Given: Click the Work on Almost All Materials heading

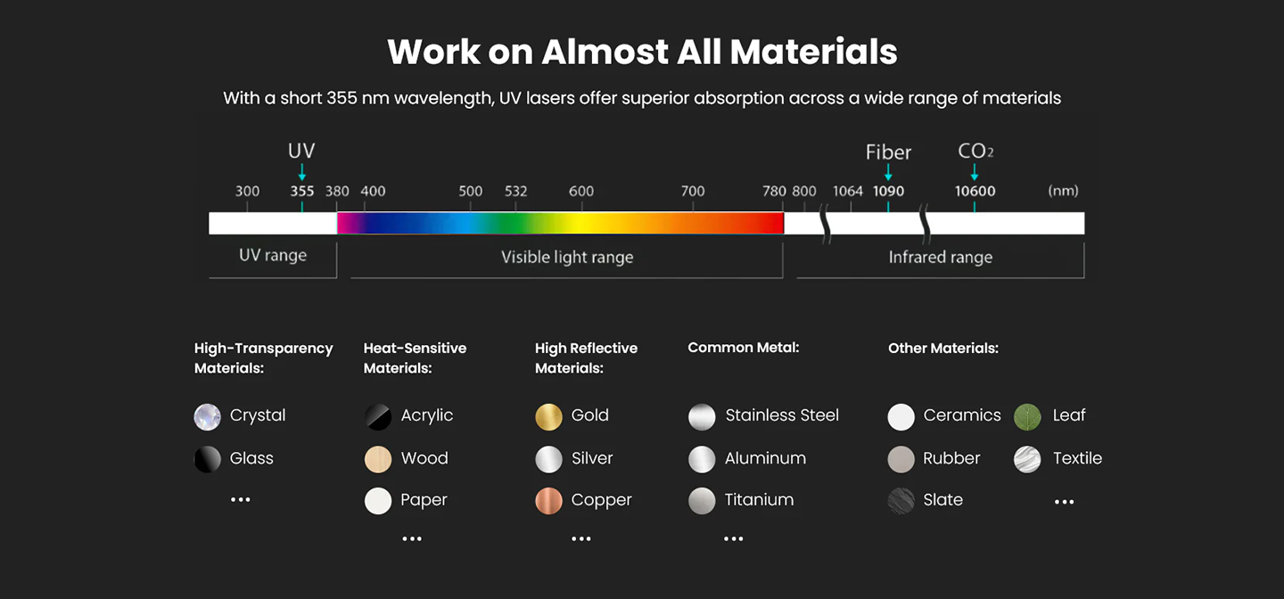Looking at the screenshot, I should [642, 52].
